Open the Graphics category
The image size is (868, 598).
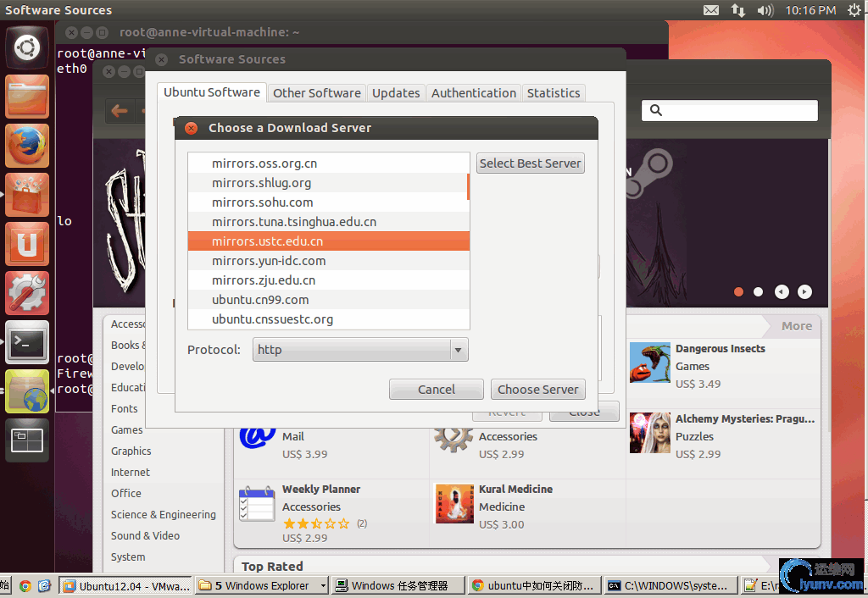(131, 451)
